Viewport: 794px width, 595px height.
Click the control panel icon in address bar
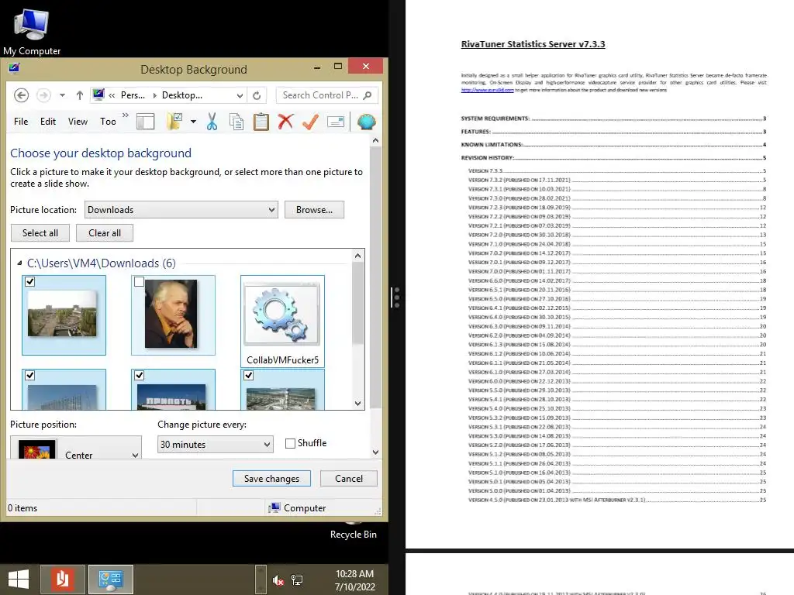(98, 95)
